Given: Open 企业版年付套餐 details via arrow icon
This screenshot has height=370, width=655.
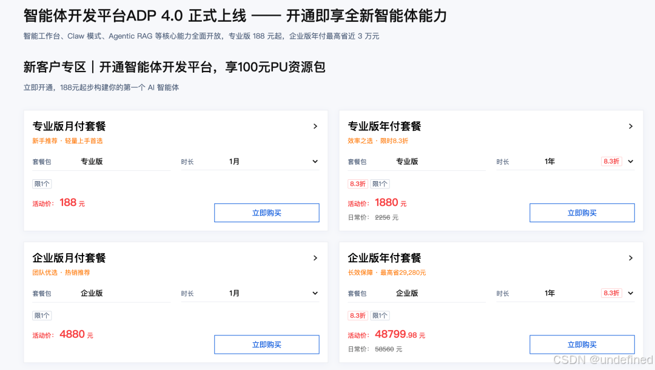Looking at the screenshot, I should pos(631,258).
